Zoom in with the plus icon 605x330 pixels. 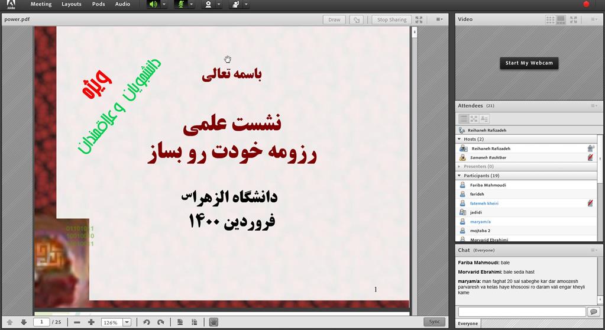91,322
